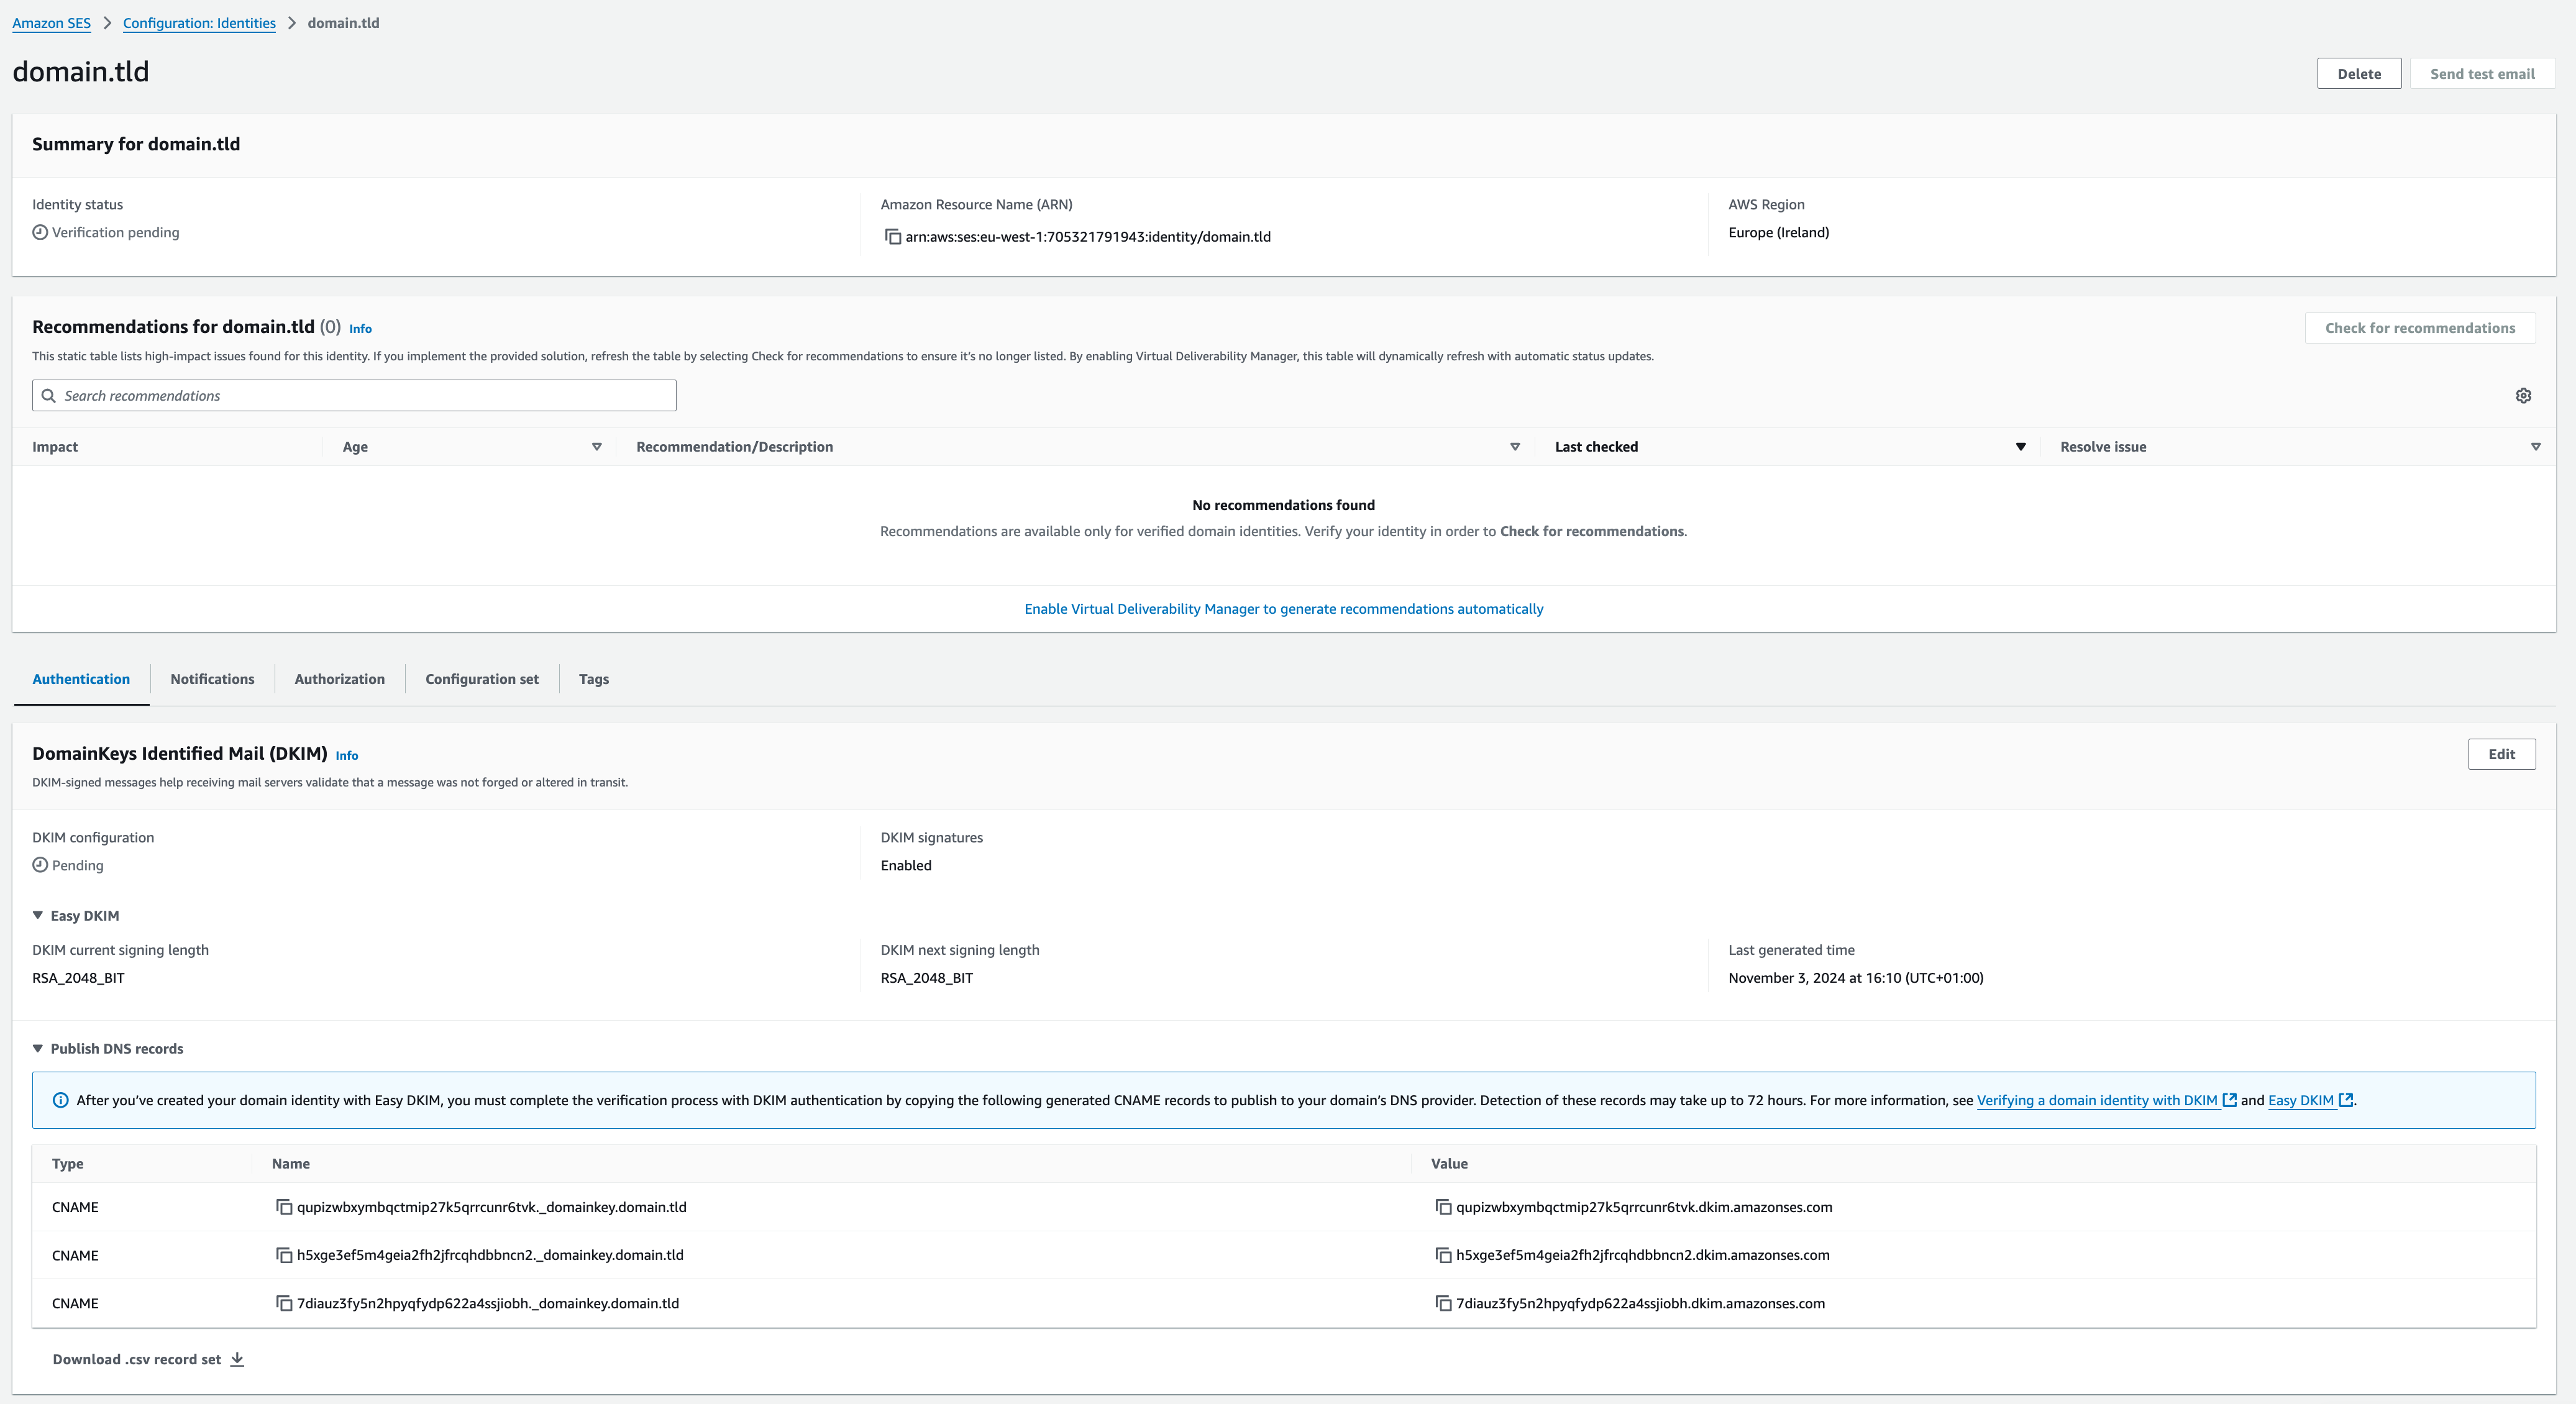Copy the qupizwbxymbqctmip CNAME record name
The width and height of the screenshot is (2576, 1404).
[x=284, y=1207]
